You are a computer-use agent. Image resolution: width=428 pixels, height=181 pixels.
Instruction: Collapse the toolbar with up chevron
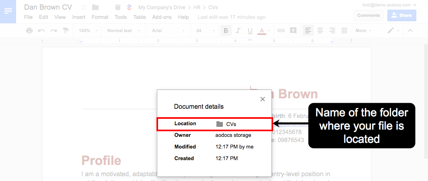410,31
